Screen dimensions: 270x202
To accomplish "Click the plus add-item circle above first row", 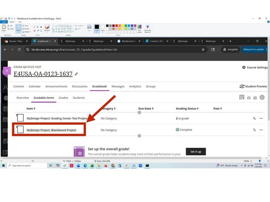I will coord(139,112).
